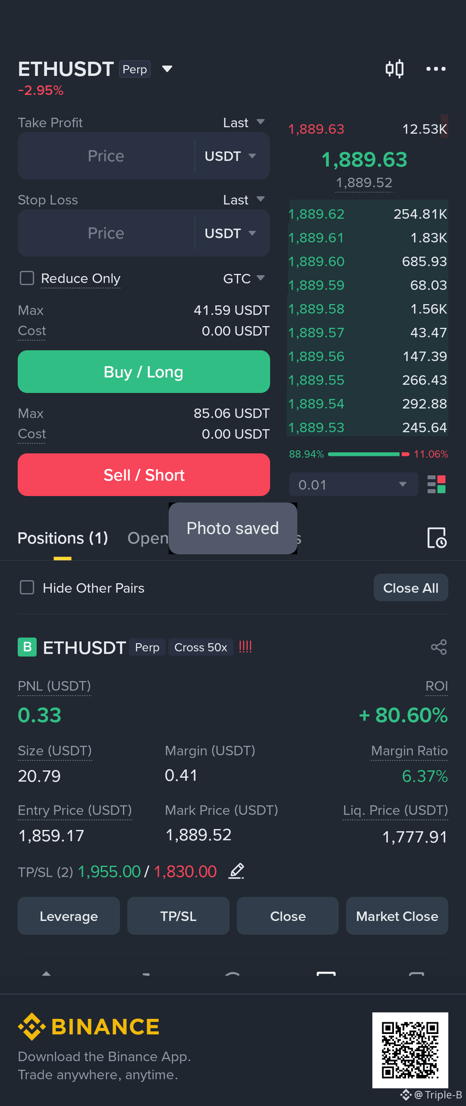Focus the Stop Loss price field
The height and width of the screenshot is (1106, 466).
(106, 233)
